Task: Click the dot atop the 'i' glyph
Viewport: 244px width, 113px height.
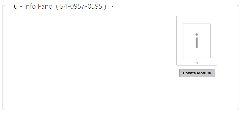Action: tap(197, 35)
